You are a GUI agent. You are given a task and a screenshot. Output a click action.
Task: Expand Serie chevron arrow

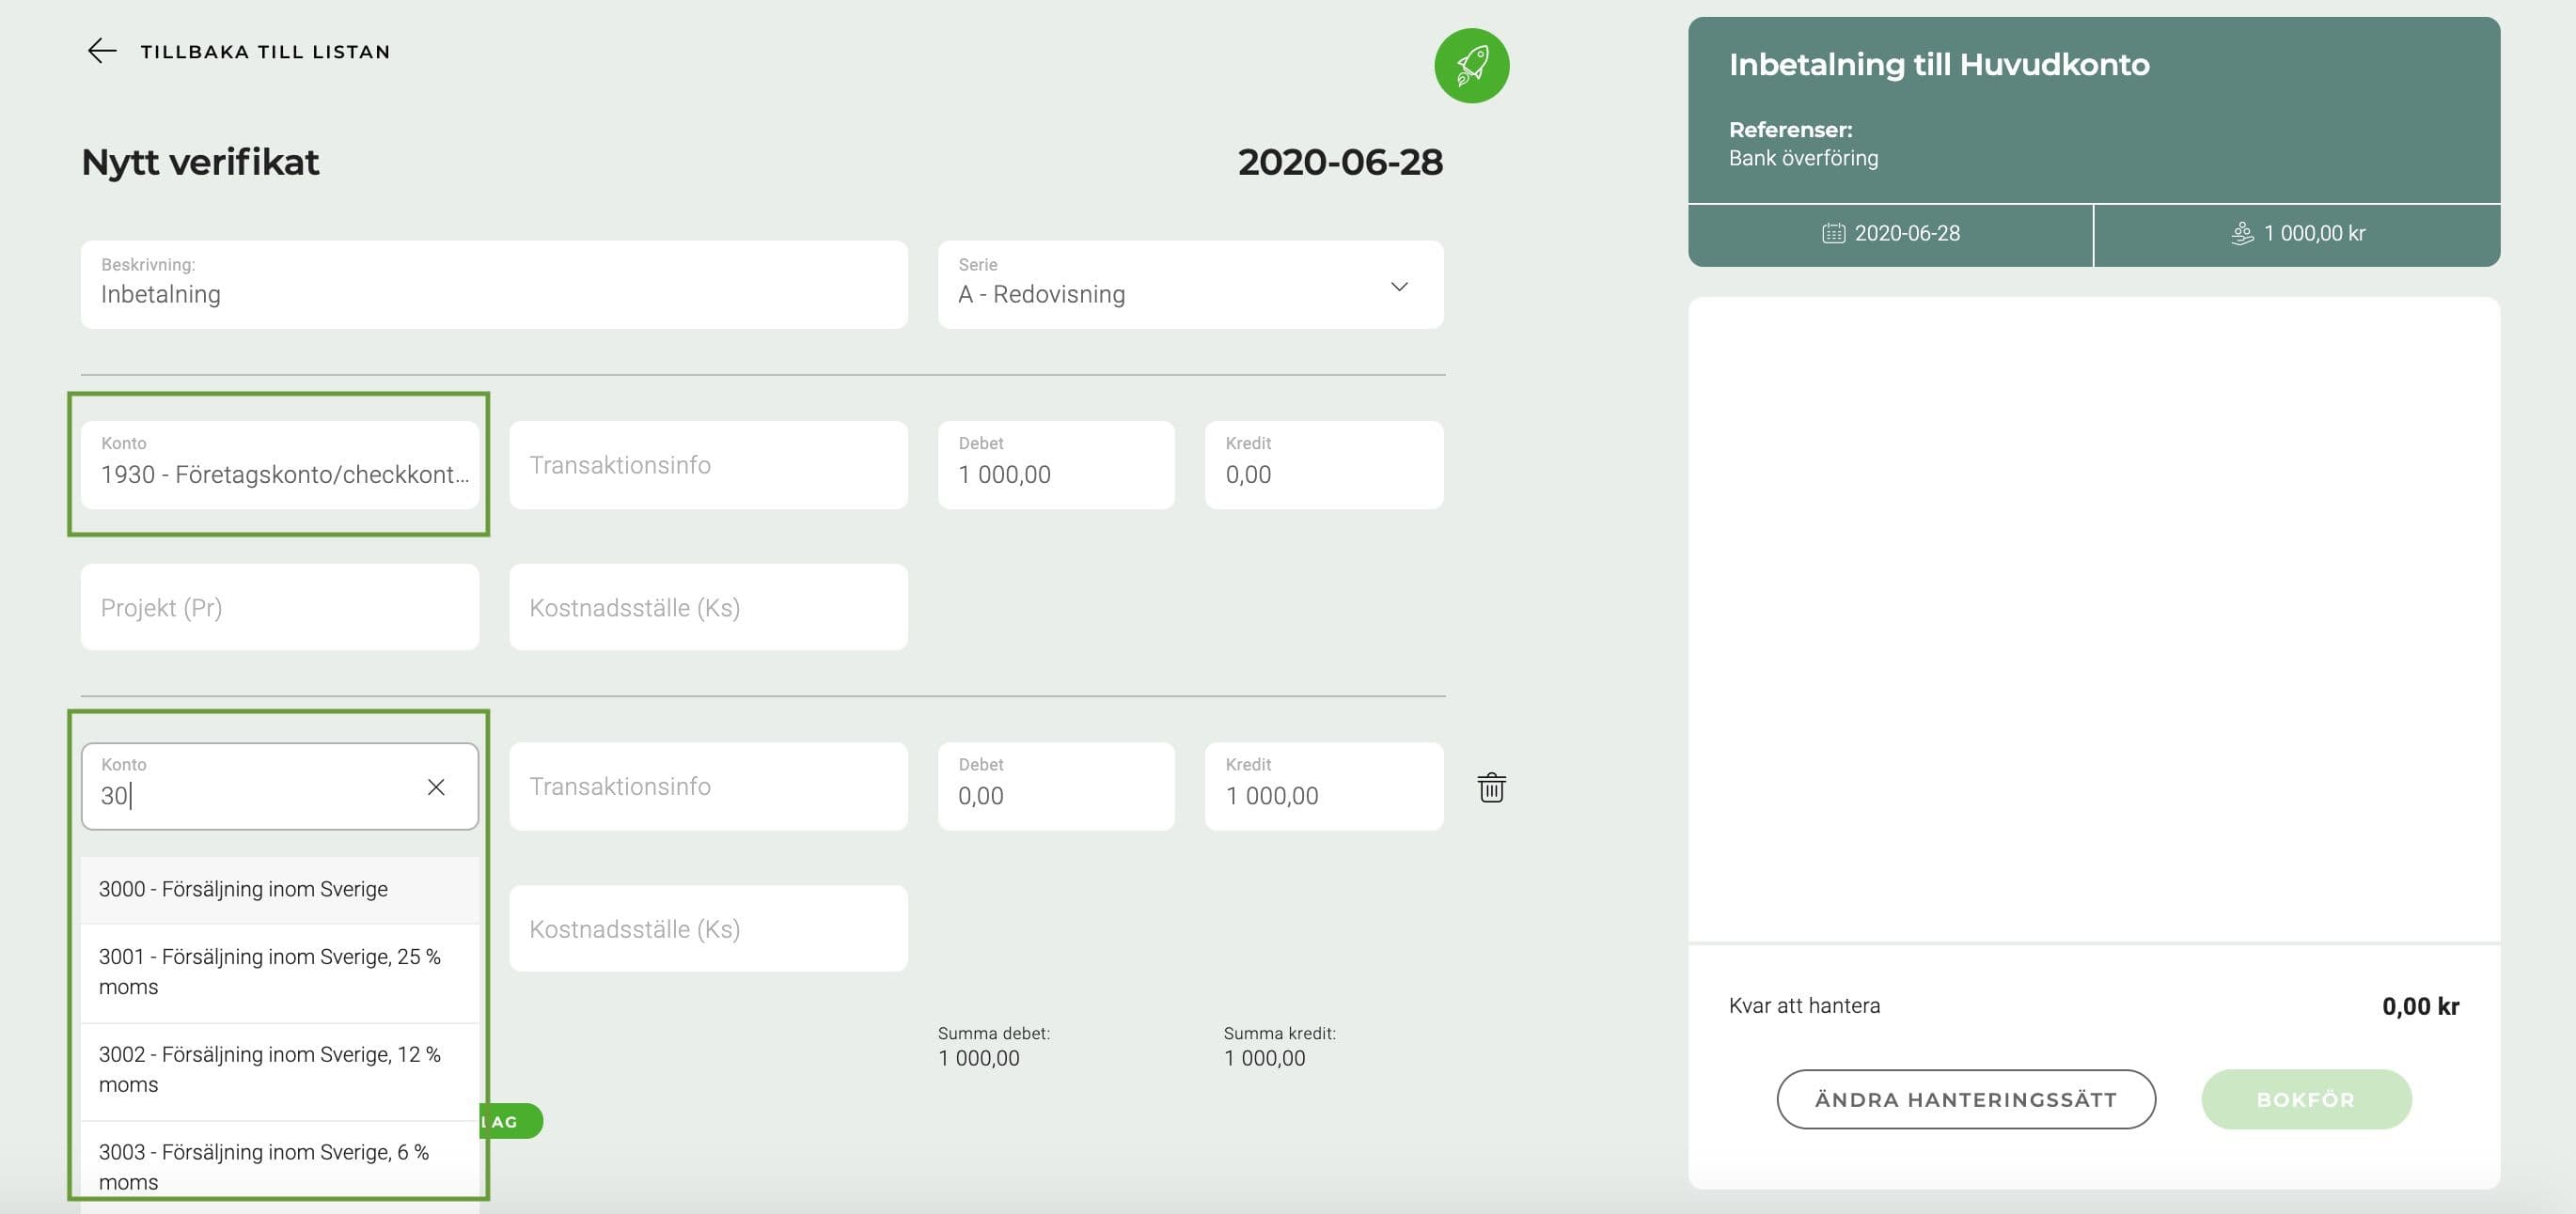(x=1399, y=287)
